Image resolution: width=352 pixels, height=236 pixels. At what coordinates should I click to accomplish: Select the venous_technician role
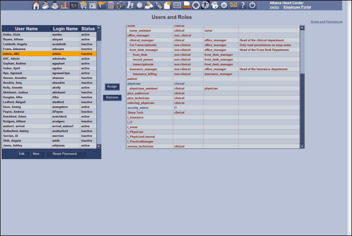[213, 146]
